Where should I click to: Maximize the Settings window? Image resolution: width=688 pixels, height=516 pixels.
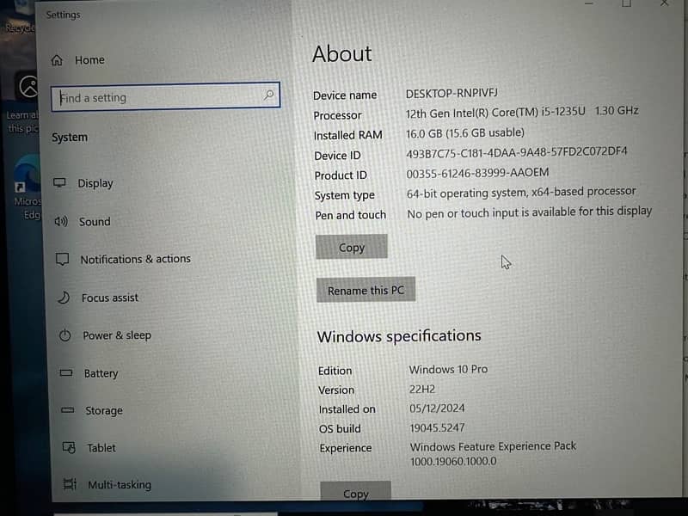(x=626, y=4)
